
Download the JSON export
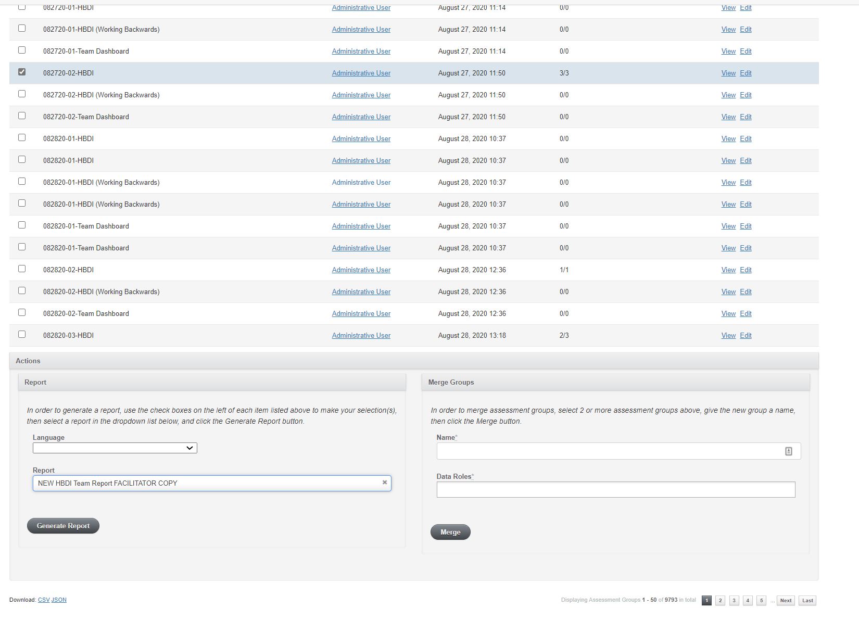tap(59, 600)
